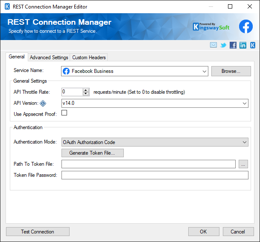The image size is (260, 242).
Task: Click the 'Authentication Mode:' label
Action: click(x=35, y=142)
